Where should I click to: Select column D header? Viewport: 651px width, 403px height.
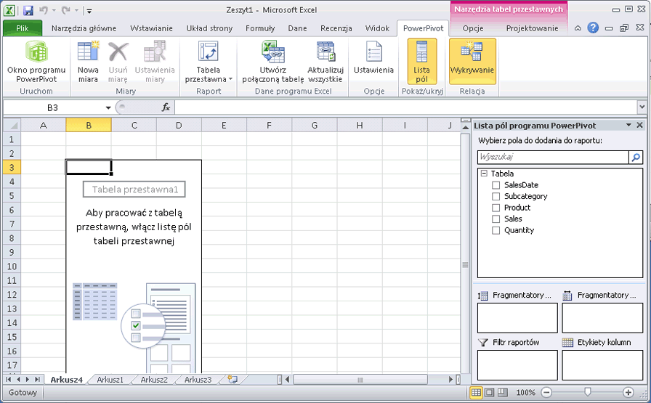pyautogui.click(x=179, y=125)
